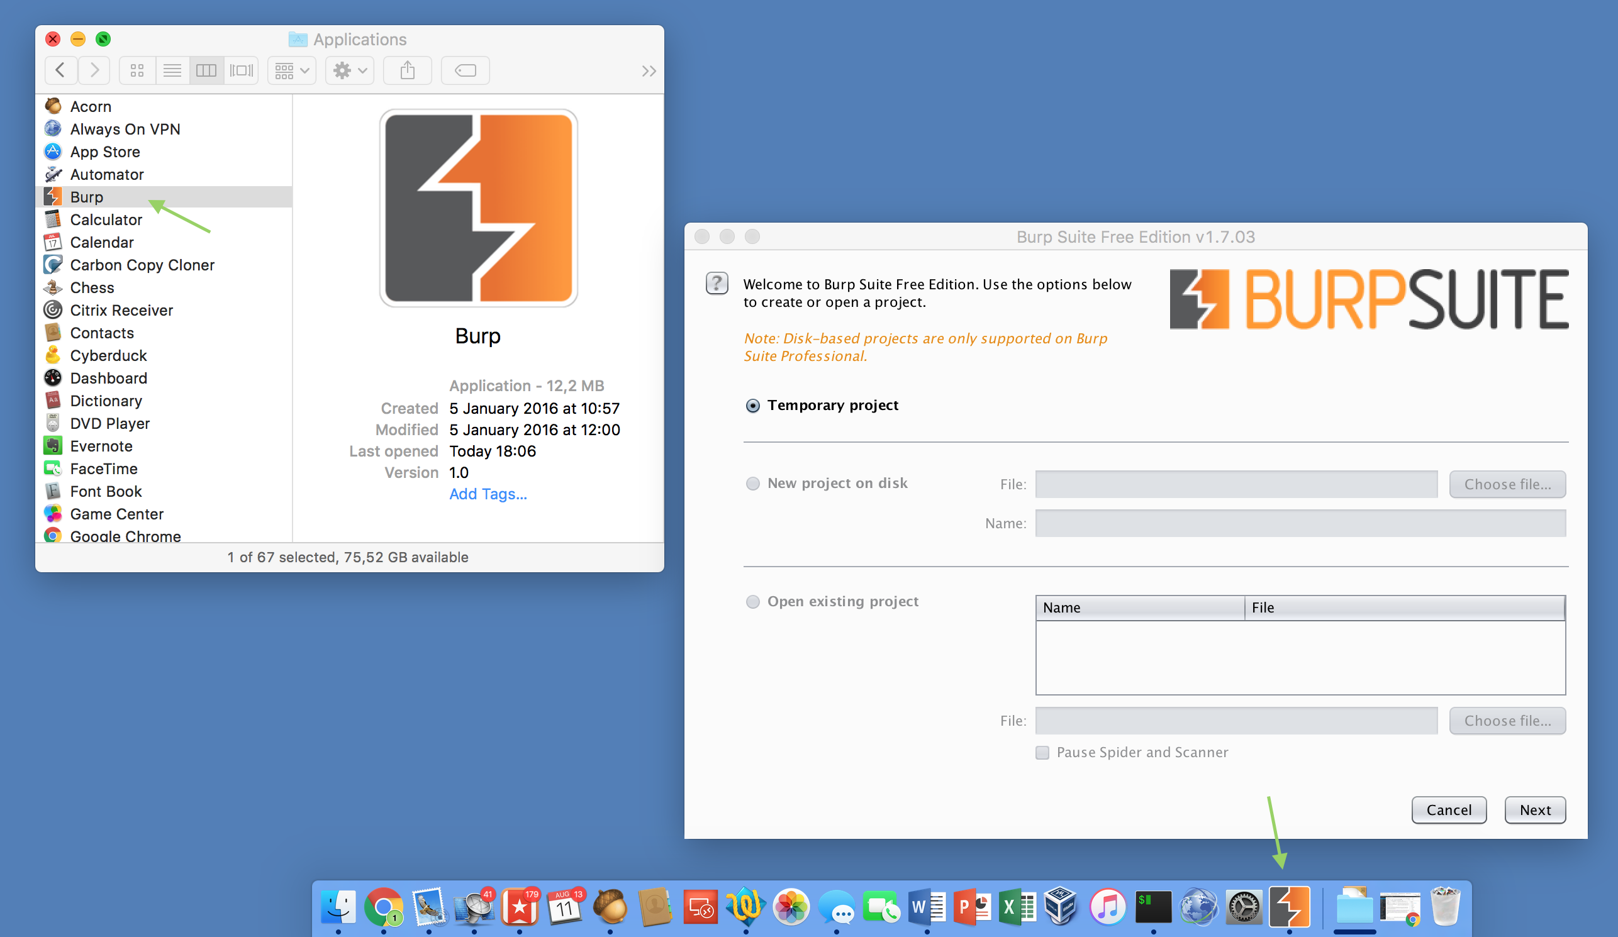
Task: Select Acorn in Applications list
Action: point(164,106)
